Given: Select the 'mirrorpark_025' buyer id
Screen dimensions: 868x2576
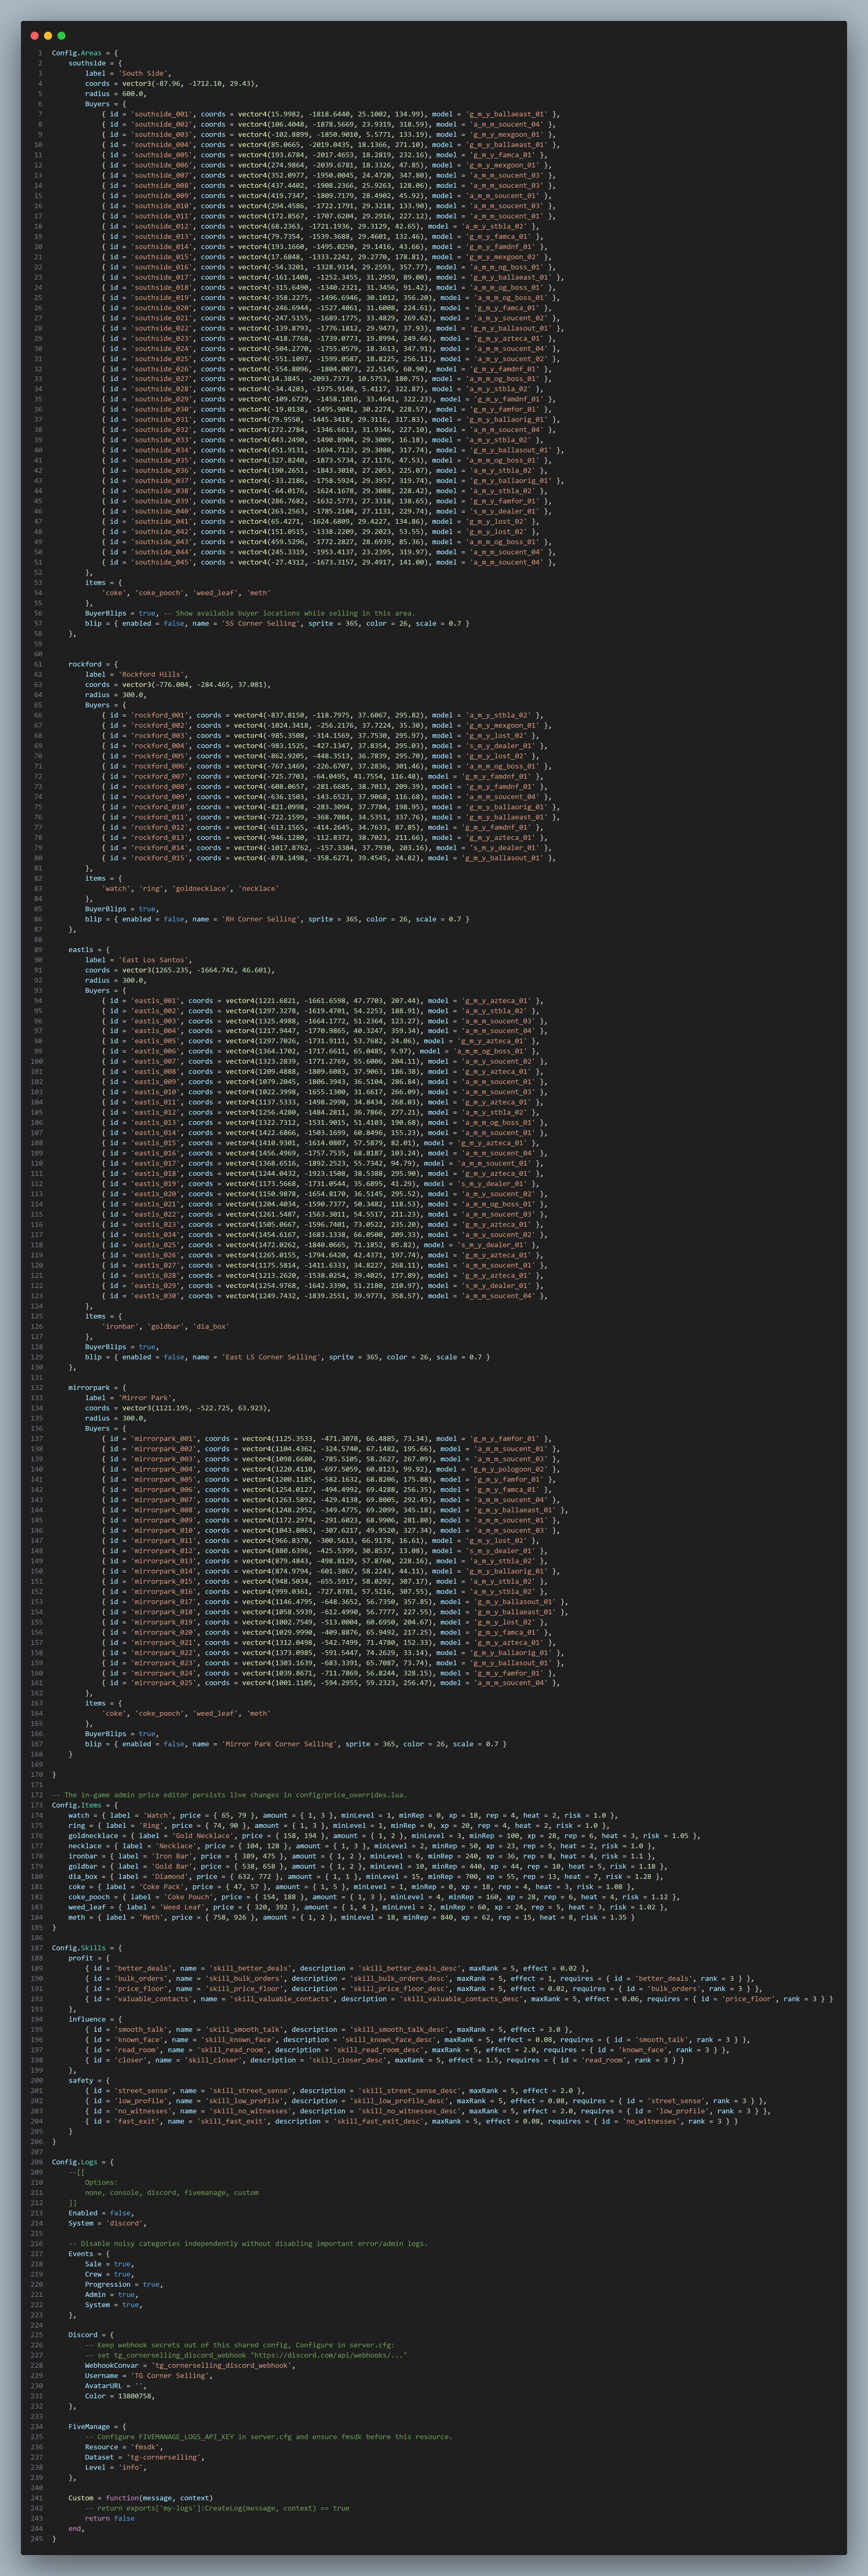Looking at the screenshot, I should click(163, 1683).
